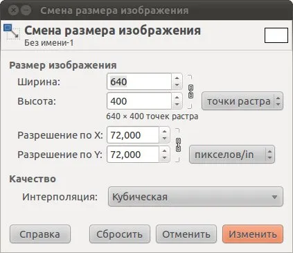Viewport: 293px width, 253px height.
Task: Click into the Ширина width field
Action: pyautogui.click(x=139, y=82)
